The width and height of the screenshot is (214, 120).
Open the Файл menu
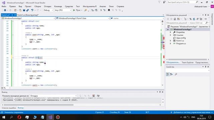4,6
